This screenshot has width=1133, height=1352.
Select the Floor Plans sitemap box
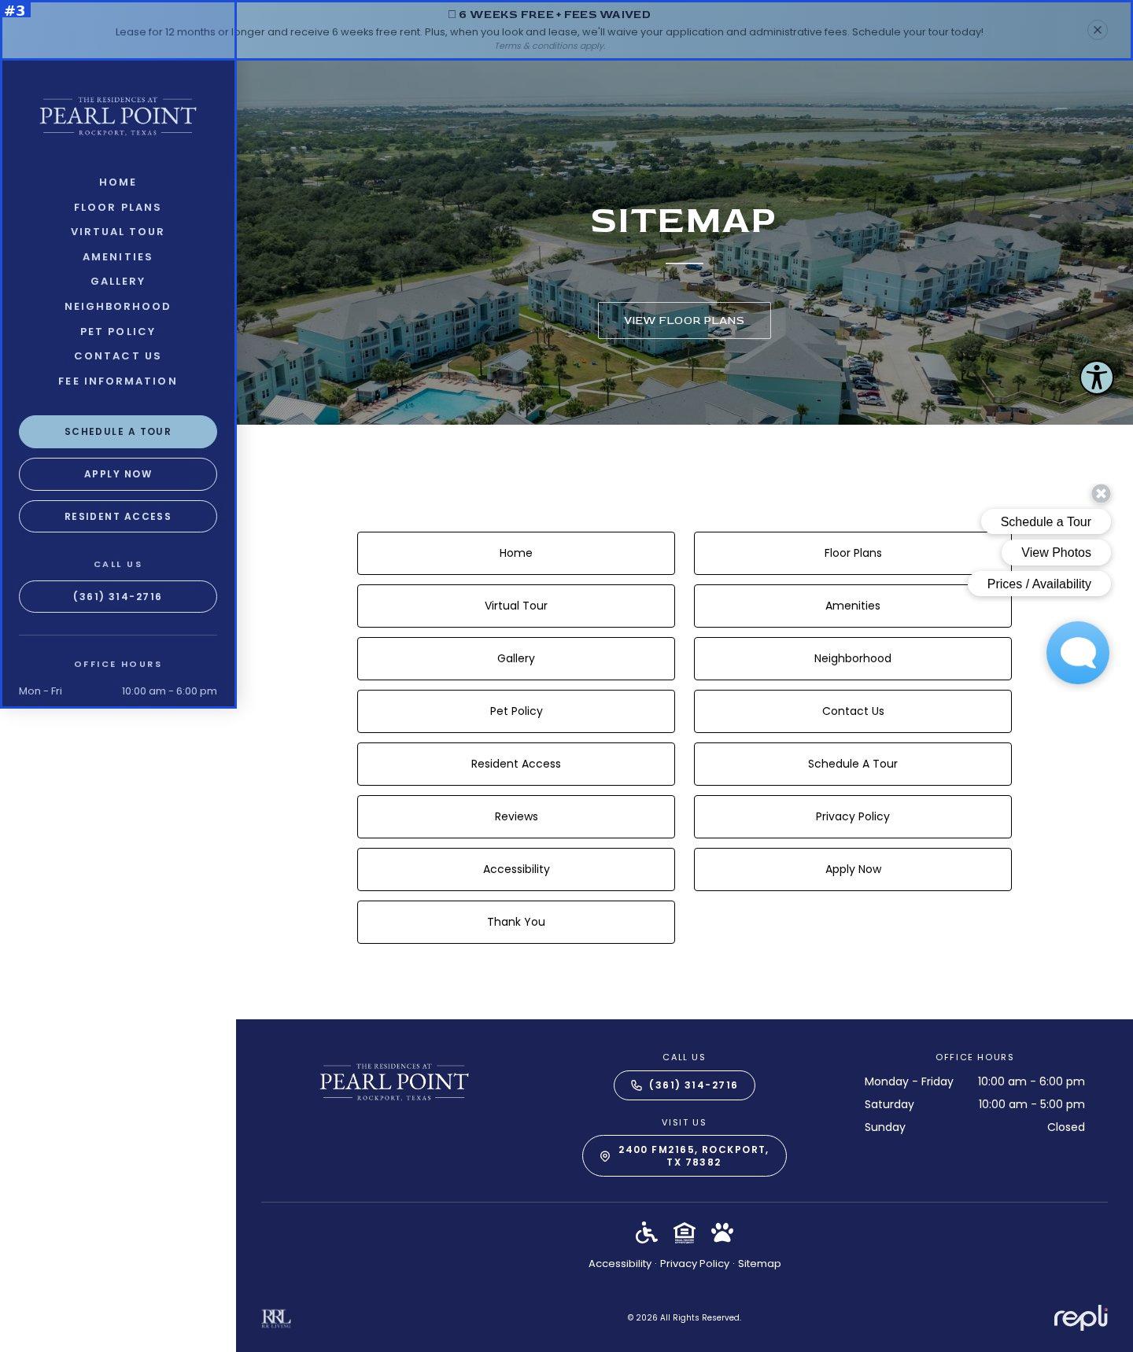point(853,554)
